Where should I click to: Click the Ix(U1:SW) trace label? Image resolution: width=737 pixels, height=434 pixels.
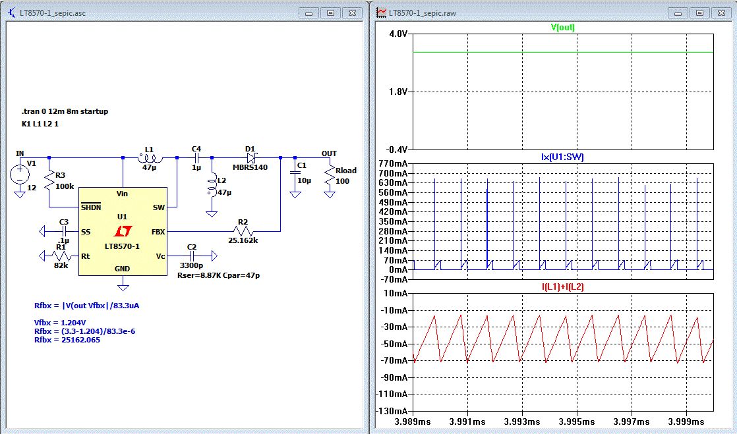pos(562,157)
